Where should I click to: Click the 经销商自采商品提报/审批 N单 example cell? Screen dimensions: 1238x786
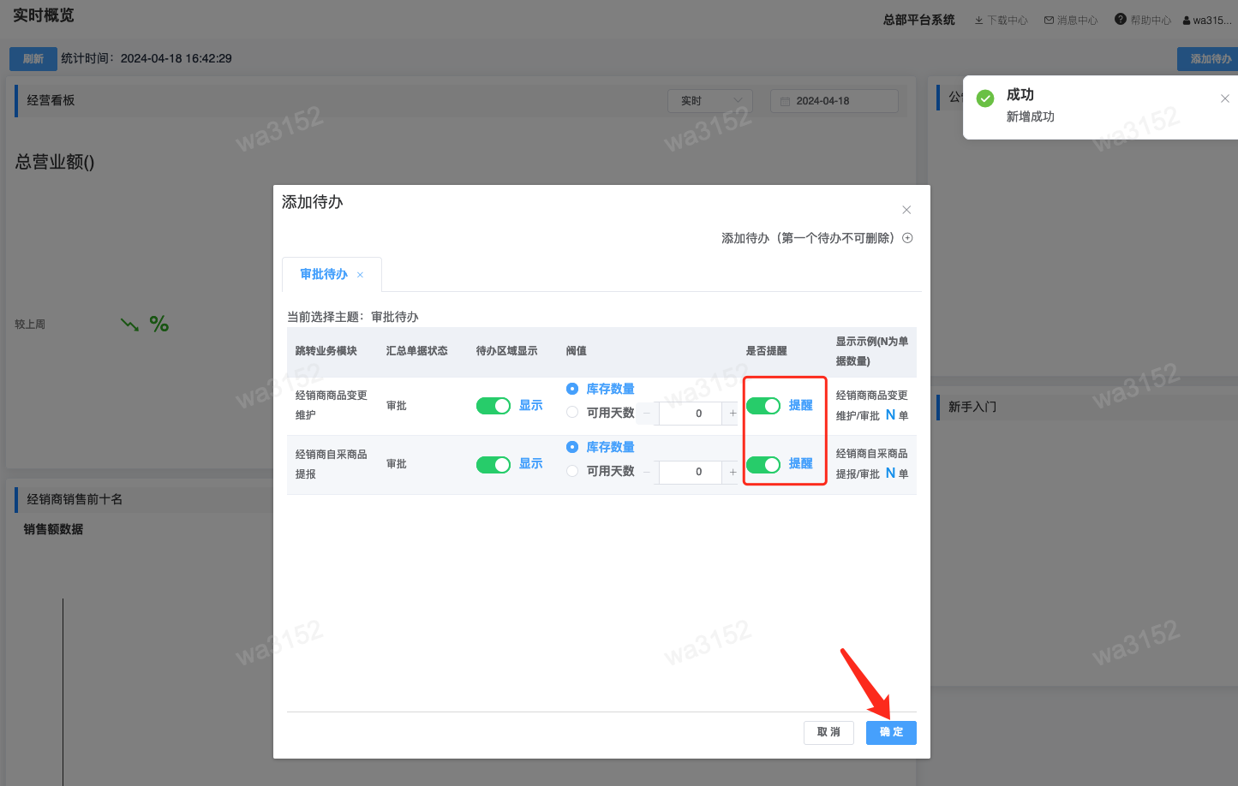point(872,463)
